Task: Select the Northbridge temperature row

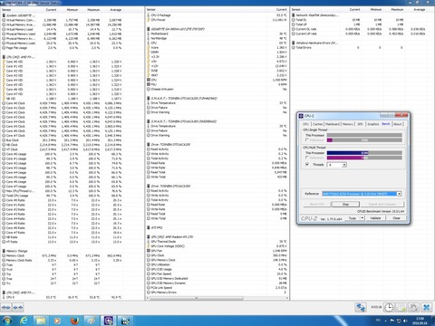Action: click(x=217, y=38)
